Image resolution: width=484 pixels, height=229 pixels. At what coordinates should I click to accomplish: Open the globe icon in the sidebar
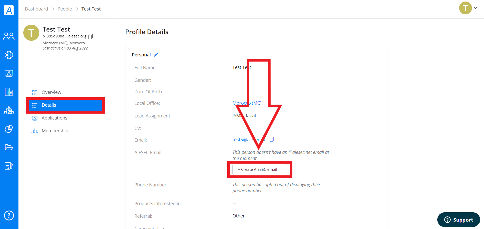(9, 55)
